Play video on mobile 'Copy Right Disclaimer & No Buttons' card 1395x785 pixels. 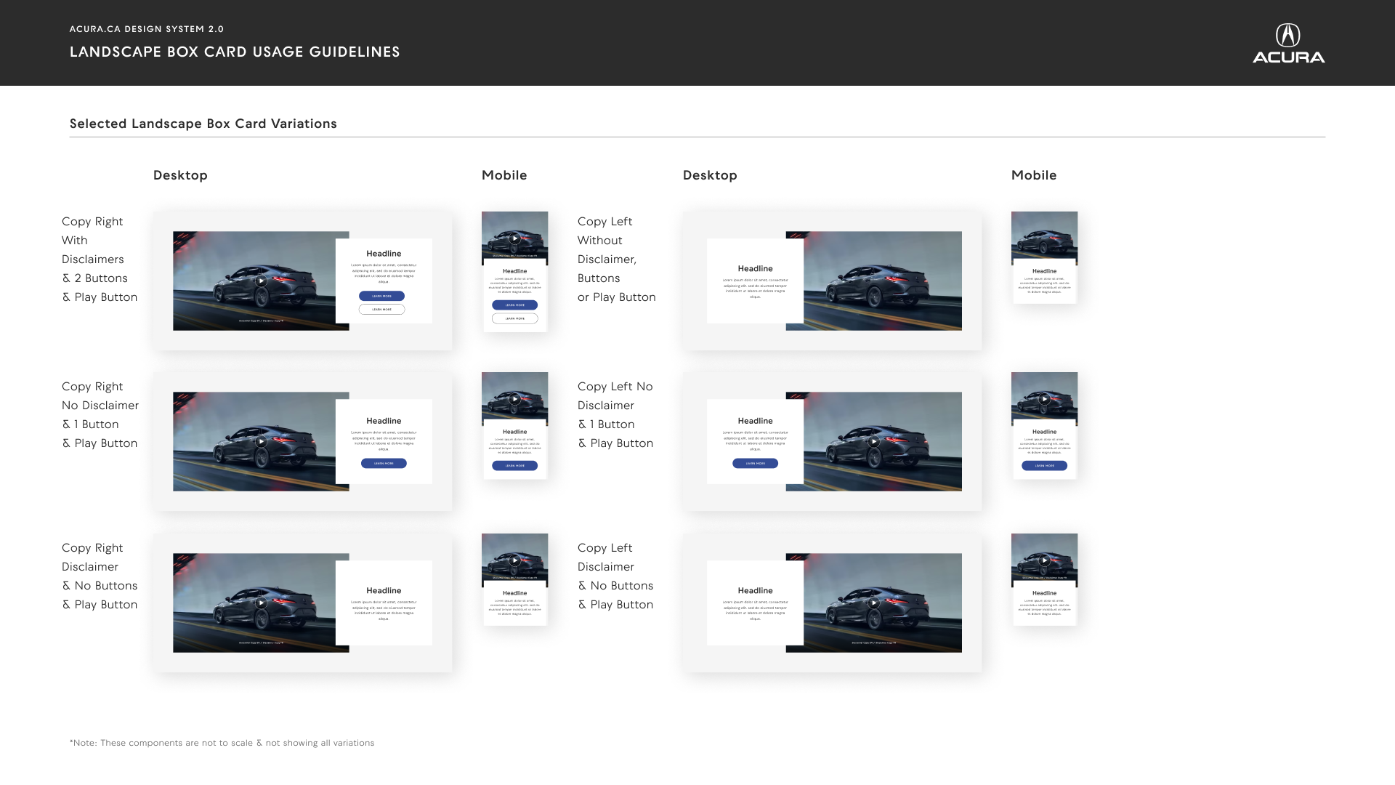[x=514, y=560]
